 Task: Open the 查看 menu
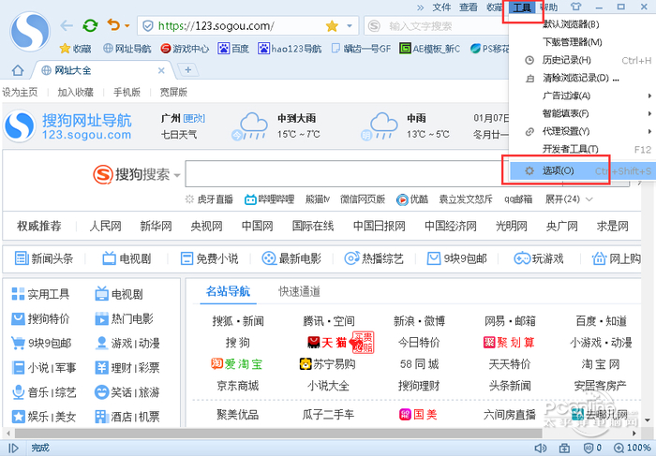469,7
